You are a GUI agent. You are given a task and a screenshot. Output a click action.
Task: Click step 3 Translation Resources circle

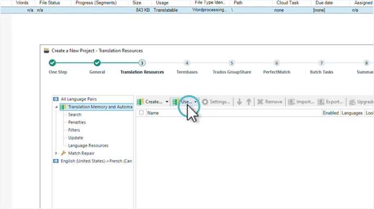click(x=142, y=63)
